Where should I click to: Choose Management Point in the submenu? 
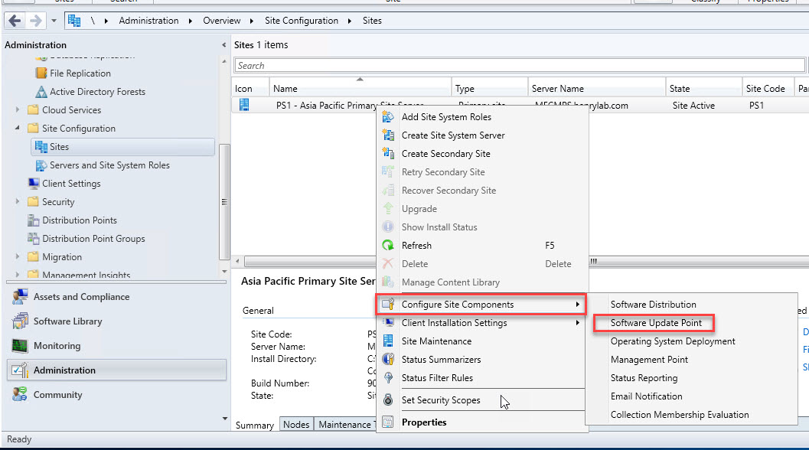tap(649, 360)
